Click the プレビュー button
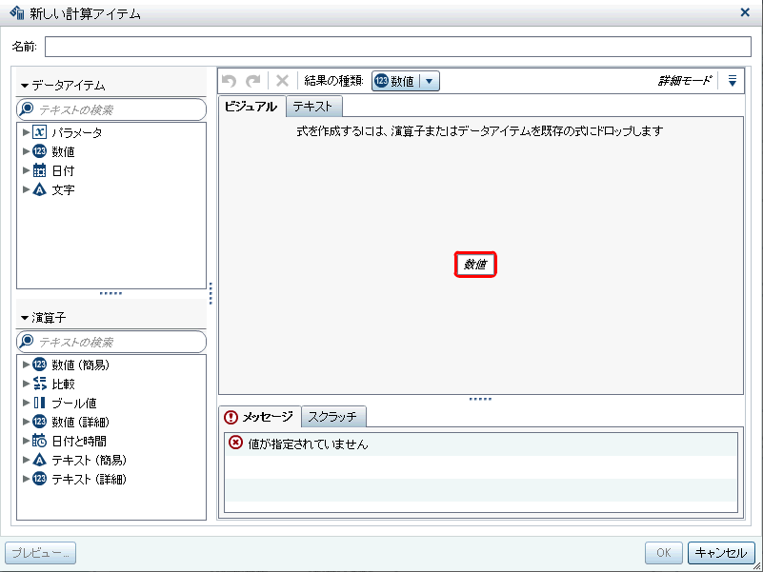 [x=40, y=553]
